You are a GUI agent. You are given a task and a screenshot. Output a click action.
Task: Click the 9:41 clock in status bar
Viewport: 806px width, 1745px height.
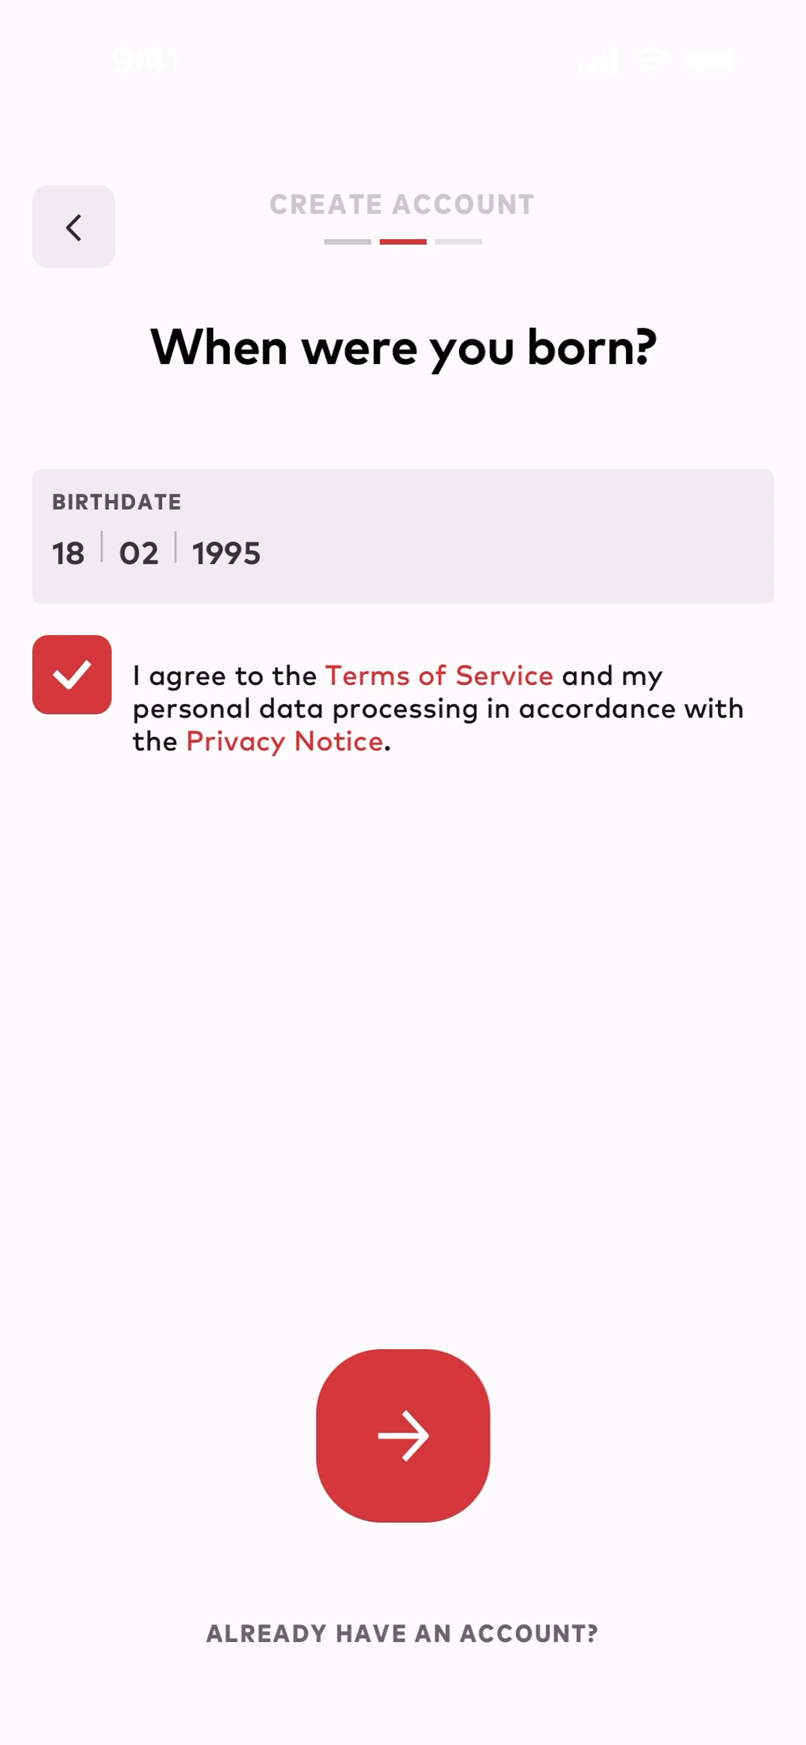[147, 61]
